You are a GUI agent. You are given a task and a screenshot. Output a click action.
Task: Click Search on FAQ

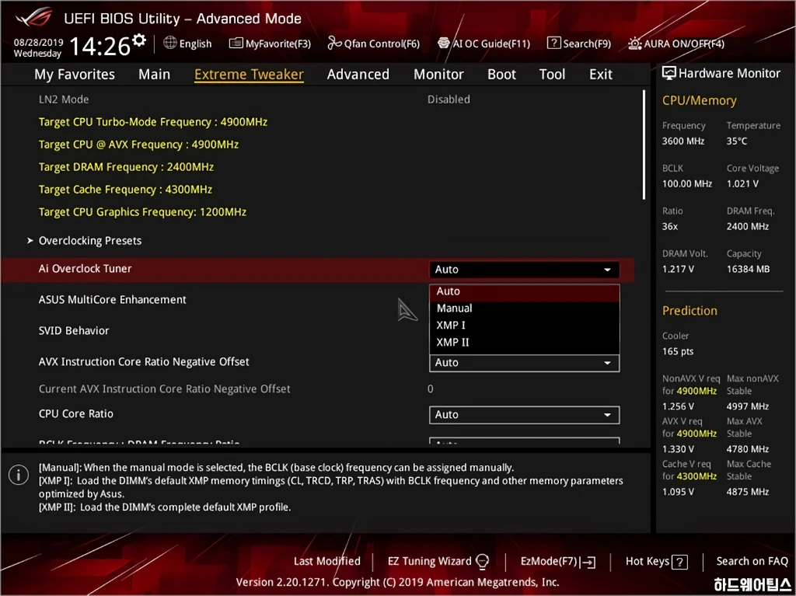pyautogui.click(x=752, y=561)
